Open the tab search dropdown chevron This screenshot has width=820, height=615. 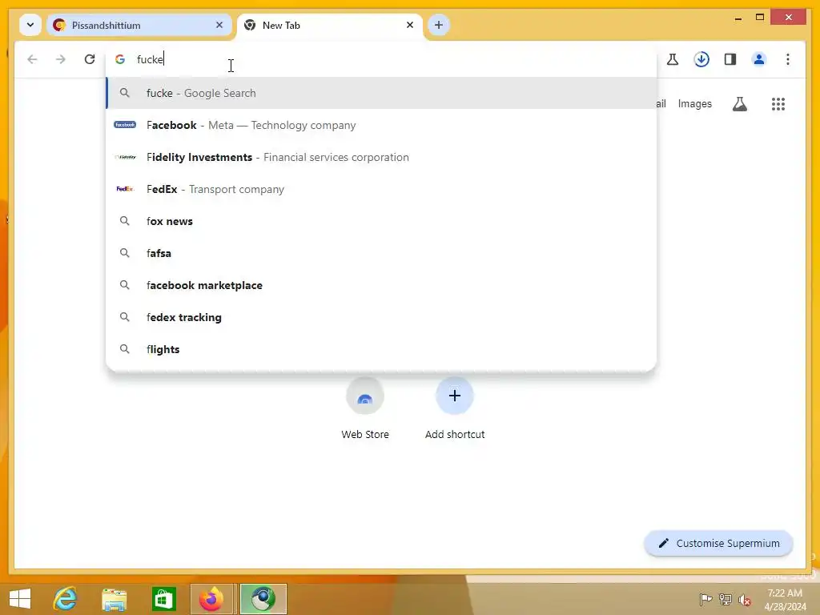point(30,25)
